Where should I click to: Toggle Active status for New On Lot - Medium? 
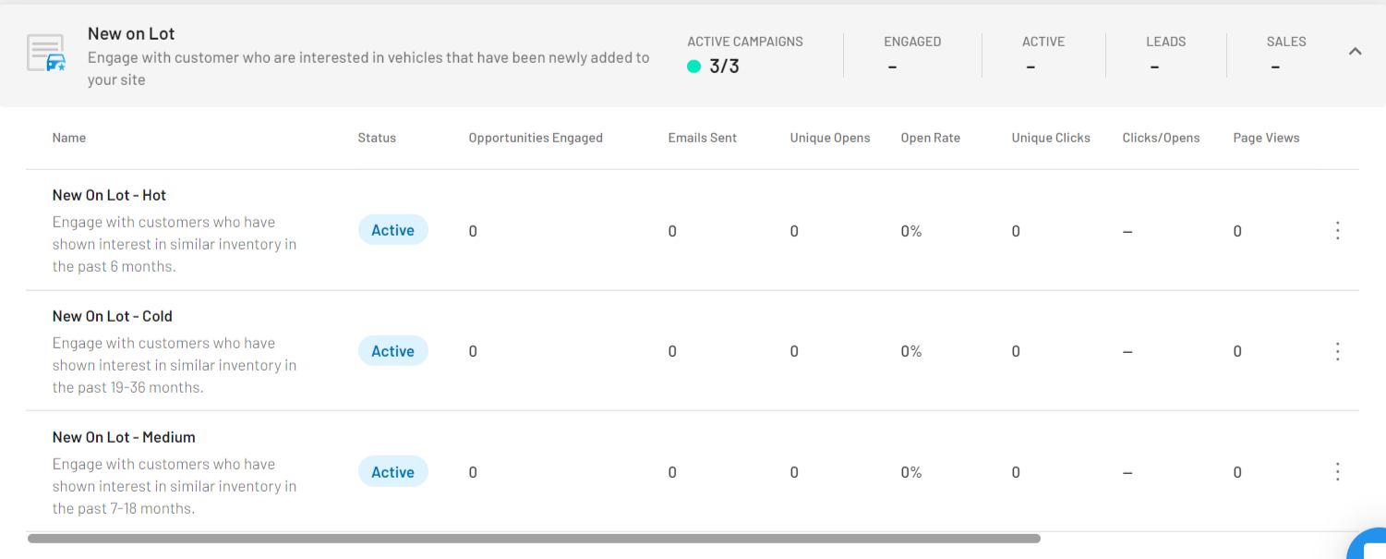point(392,472)
